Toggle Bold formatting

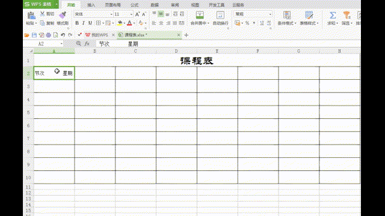tap(77, 23)
